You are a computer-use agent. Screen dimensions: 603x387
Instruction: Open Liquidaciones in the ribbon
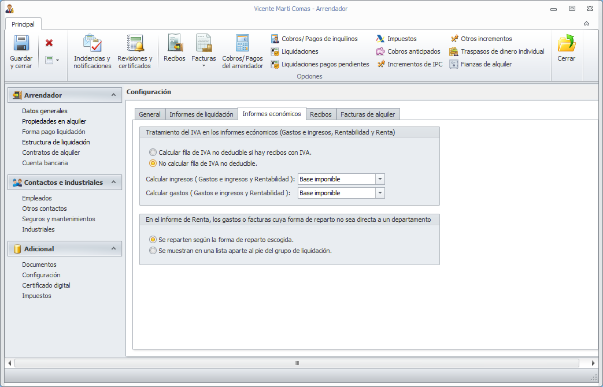(295, 51)
